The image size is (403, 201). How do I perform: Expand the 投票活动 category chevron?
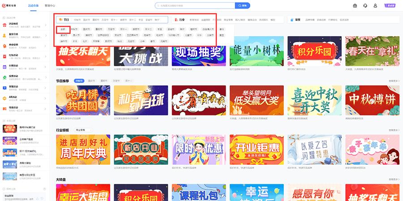(46, 77)
